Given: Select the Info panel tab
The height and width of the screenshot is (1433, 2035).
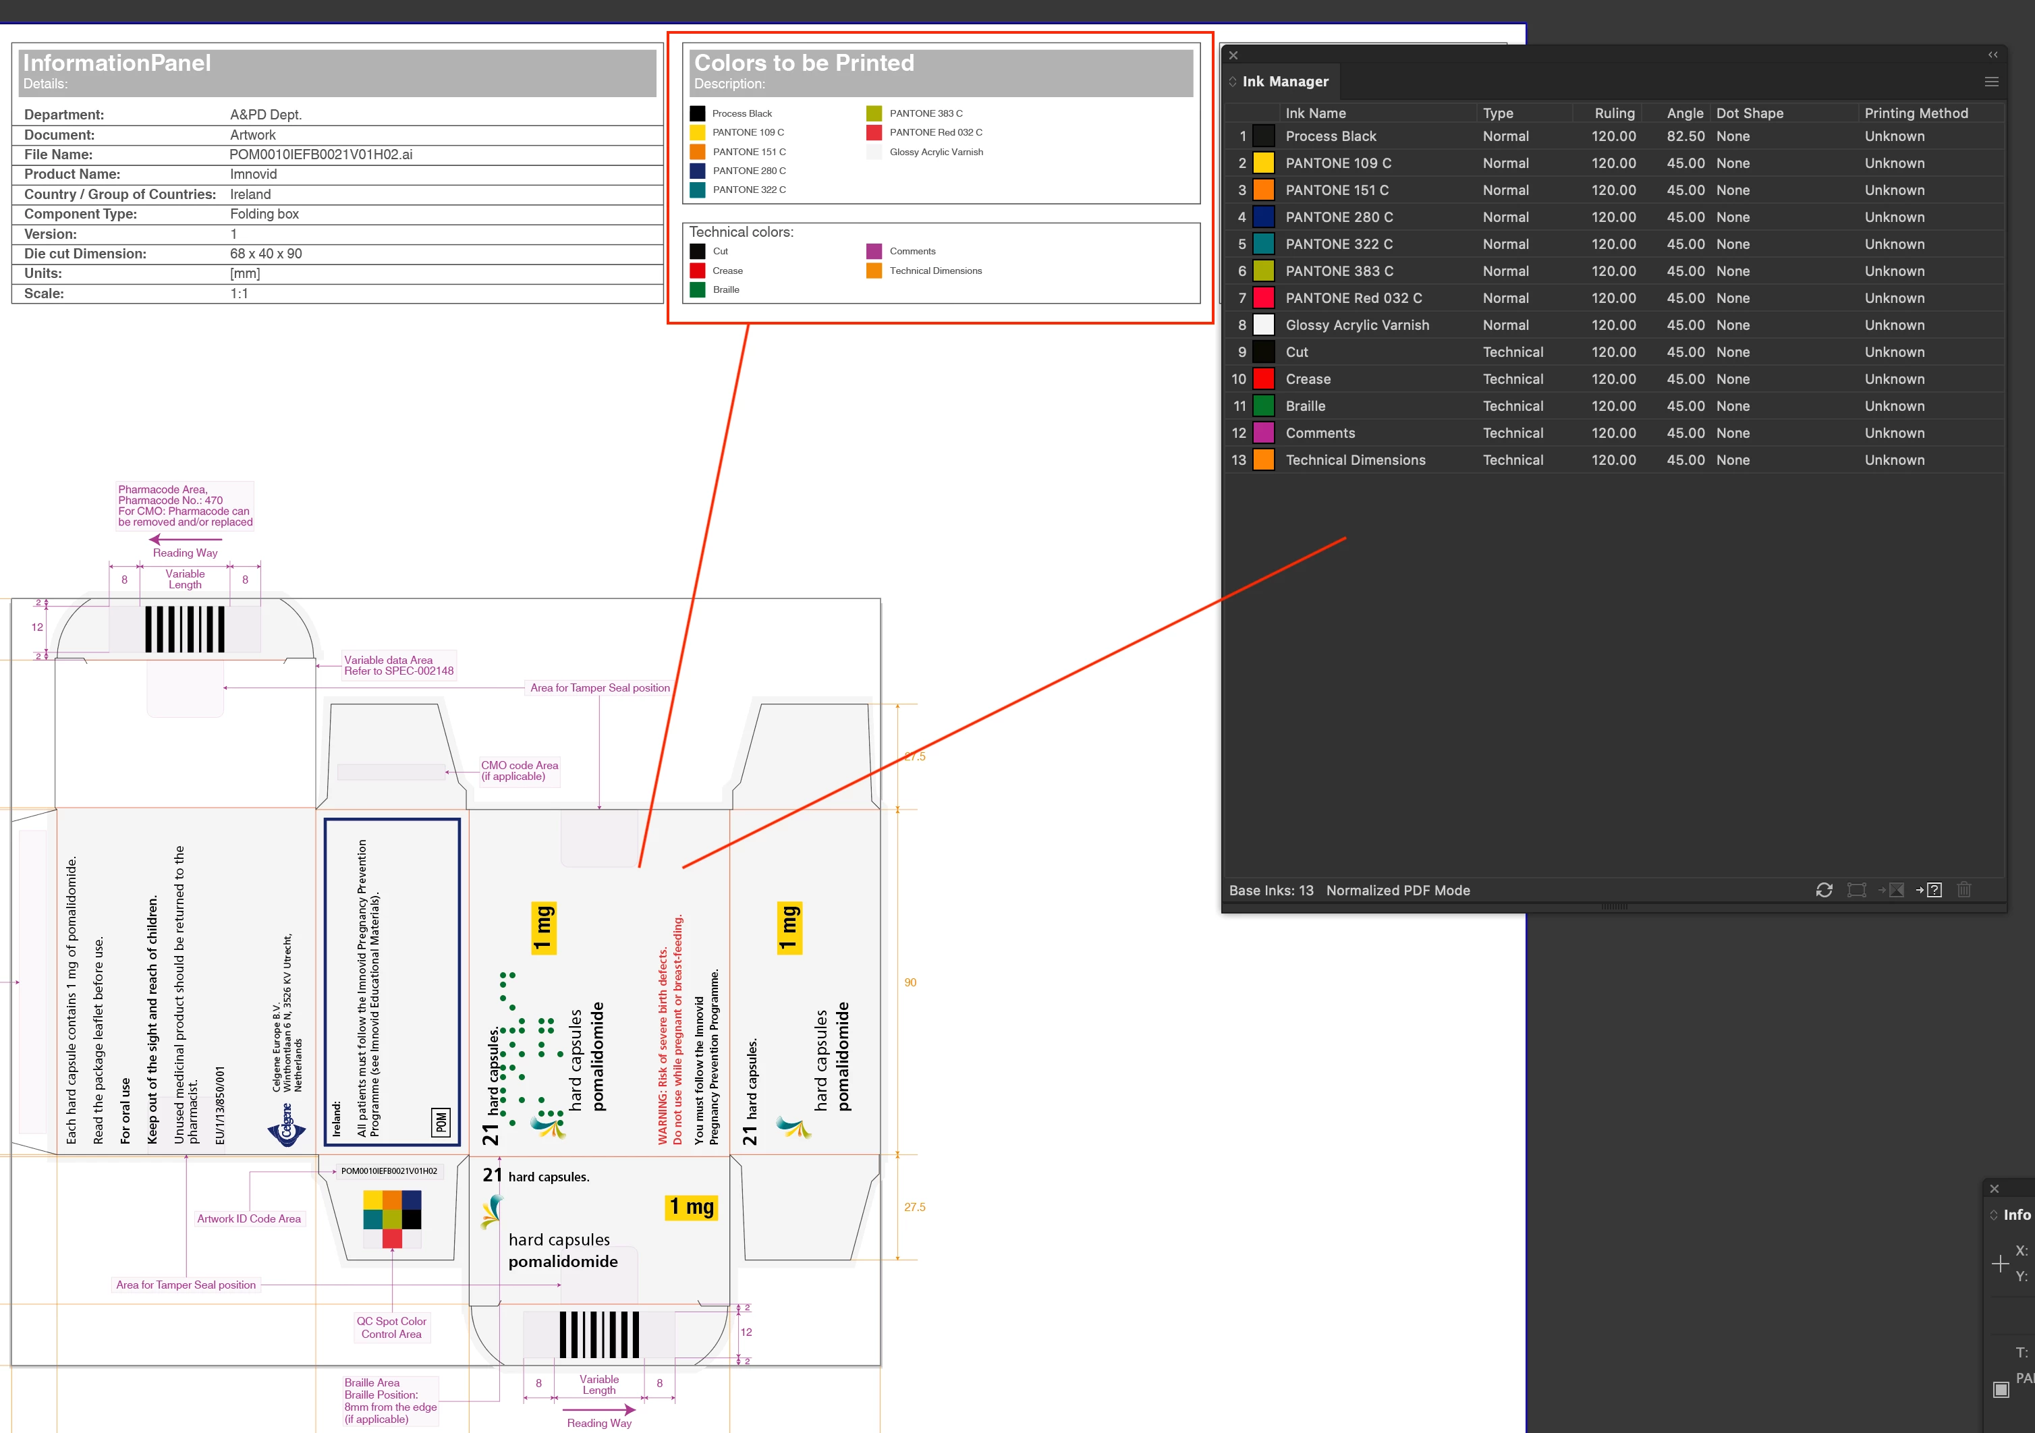Looking at the screenshot, I should point(2016,1215).
